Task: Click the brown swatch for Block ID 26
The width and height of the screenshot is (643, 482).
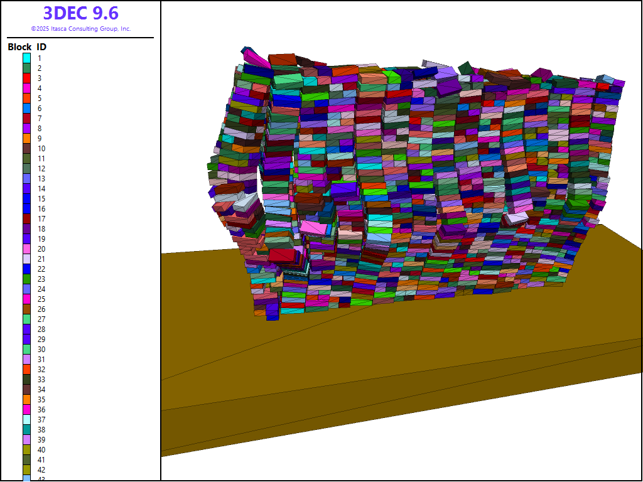Action: tap(27, 309)
